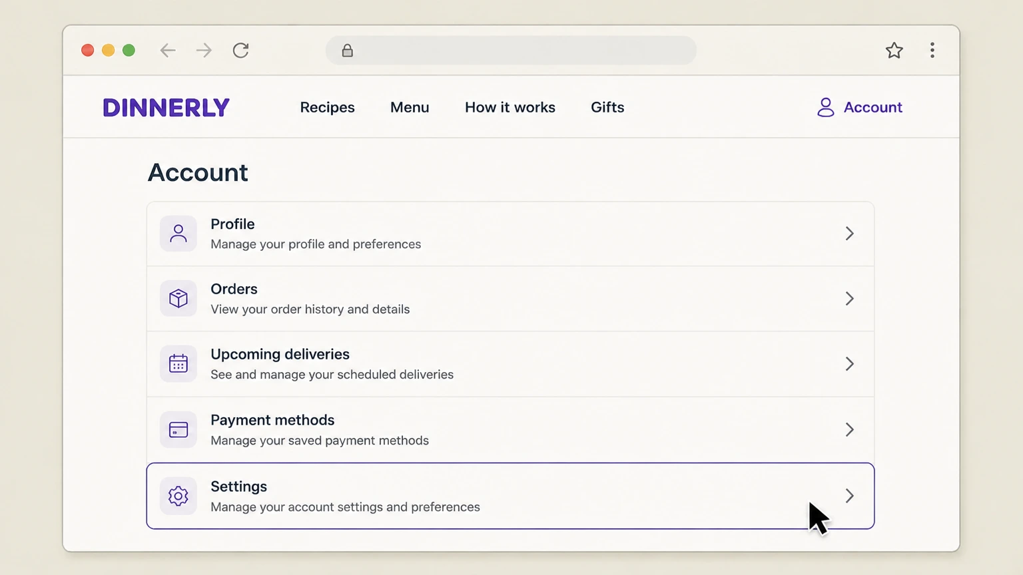The height and width of the screenshot is (575, 1023).
Task: Open the Menu nav item
Action: 410,108
